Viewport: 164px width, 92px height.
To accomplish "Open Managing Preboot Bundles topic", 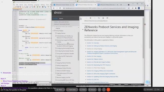I will click(64, 68).
